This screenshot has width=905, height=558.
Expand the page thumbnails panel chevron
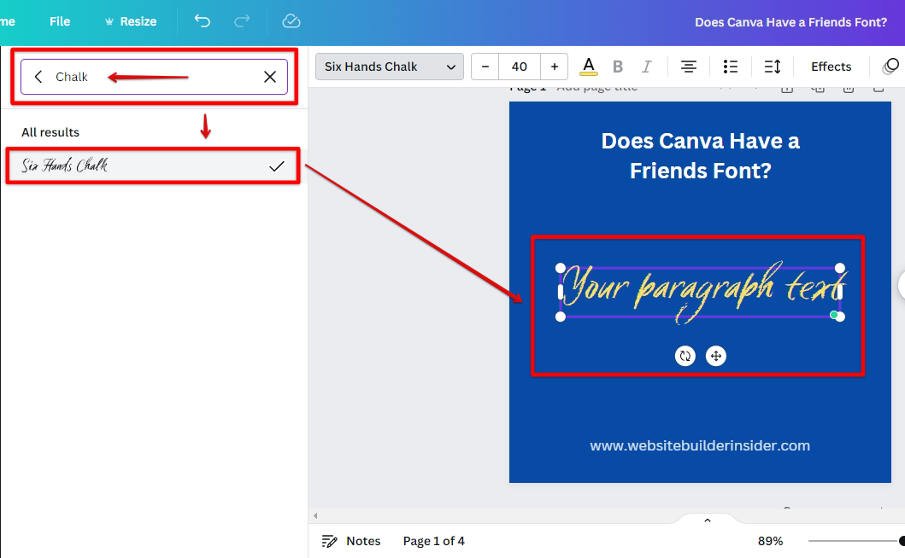(x=708, y=520)
